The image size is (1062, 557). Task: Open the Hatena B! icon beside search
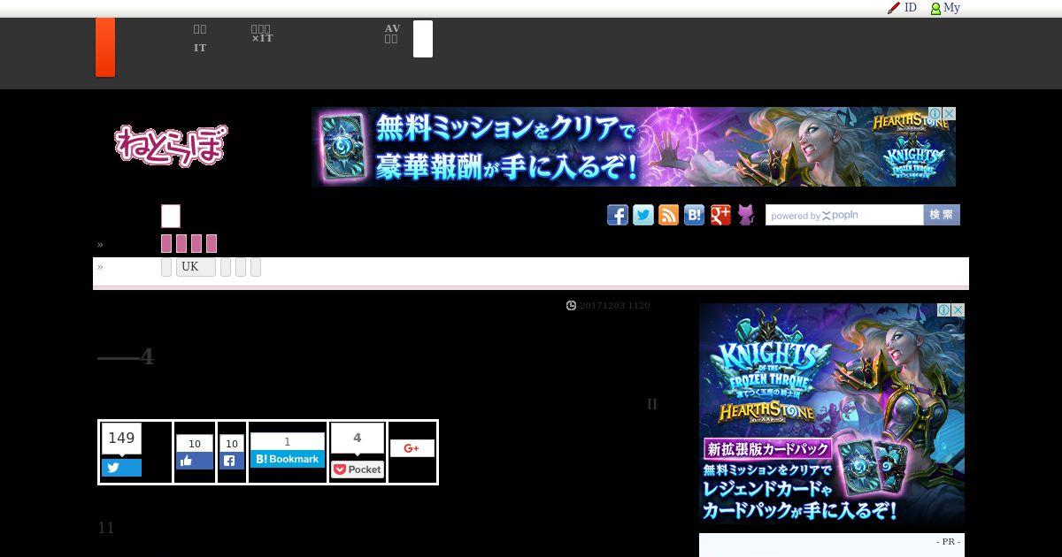695,215
